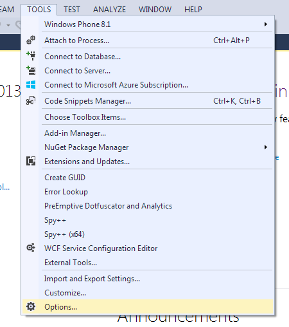Open the ANALYZE menu
The height and width of the screenshot is (327, 289).
[109, 10]
